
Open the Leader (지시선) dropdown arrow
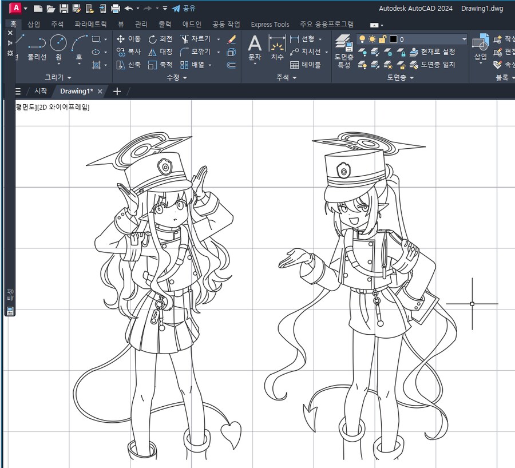tap(327, 52)
